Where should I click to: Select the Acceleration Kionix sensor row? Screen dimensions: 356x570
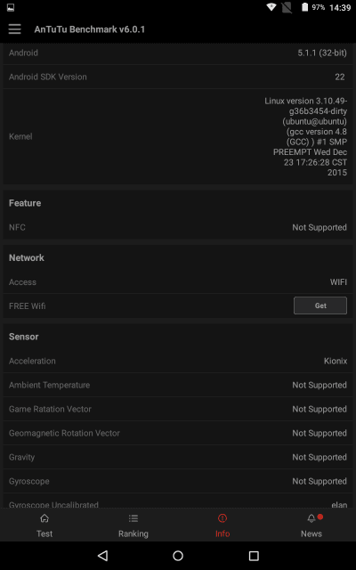pyautogui.click(x=178, y=361)
